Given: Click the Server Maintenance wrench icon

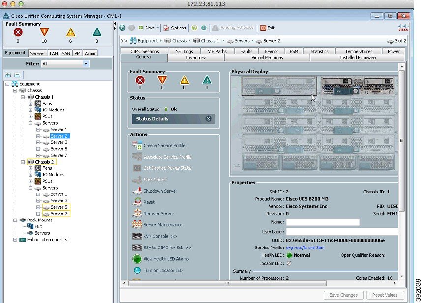Looking at the screenshot, I should tap(137, 224).
